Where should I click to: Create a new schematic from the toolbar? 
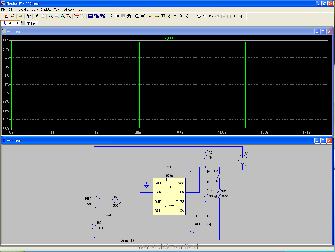(x=6, y=16)
